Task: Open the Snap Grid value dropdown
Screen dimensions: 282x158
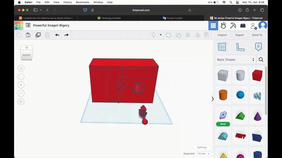Action: [203, 154]
